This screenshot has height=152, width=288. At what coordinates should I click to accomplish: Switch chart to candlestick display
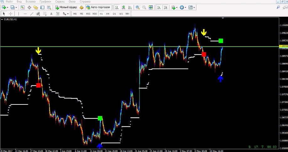123,7
